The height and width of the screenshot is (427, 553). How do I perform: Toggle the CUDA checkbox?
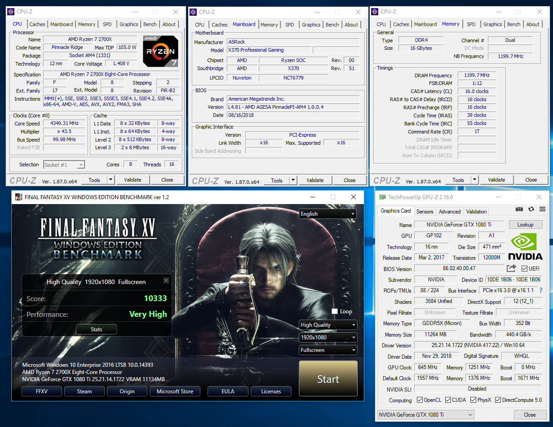point(447,400)
